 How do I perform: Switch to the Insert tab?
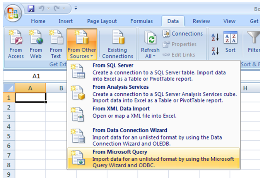pos(66,21)
